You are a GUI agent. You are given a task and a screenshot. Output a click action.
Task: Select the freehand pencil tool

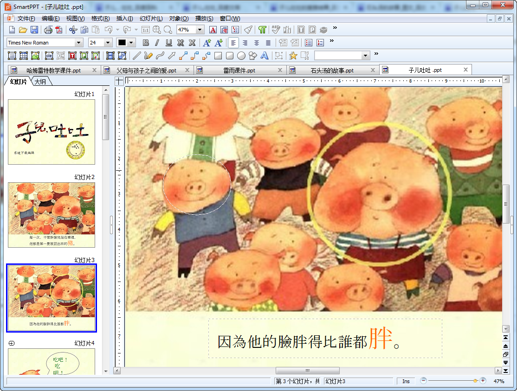[149, 56]
